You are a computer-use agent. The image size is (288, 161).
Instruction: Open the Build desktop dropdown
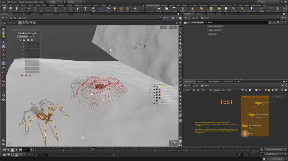(56, 2)
